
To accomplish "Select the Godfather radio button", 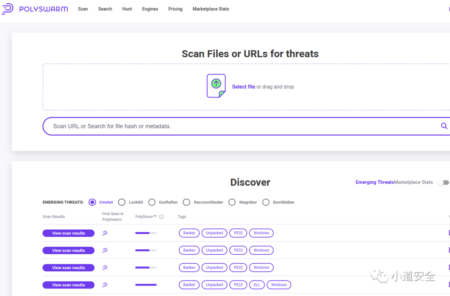I will 152,202.
